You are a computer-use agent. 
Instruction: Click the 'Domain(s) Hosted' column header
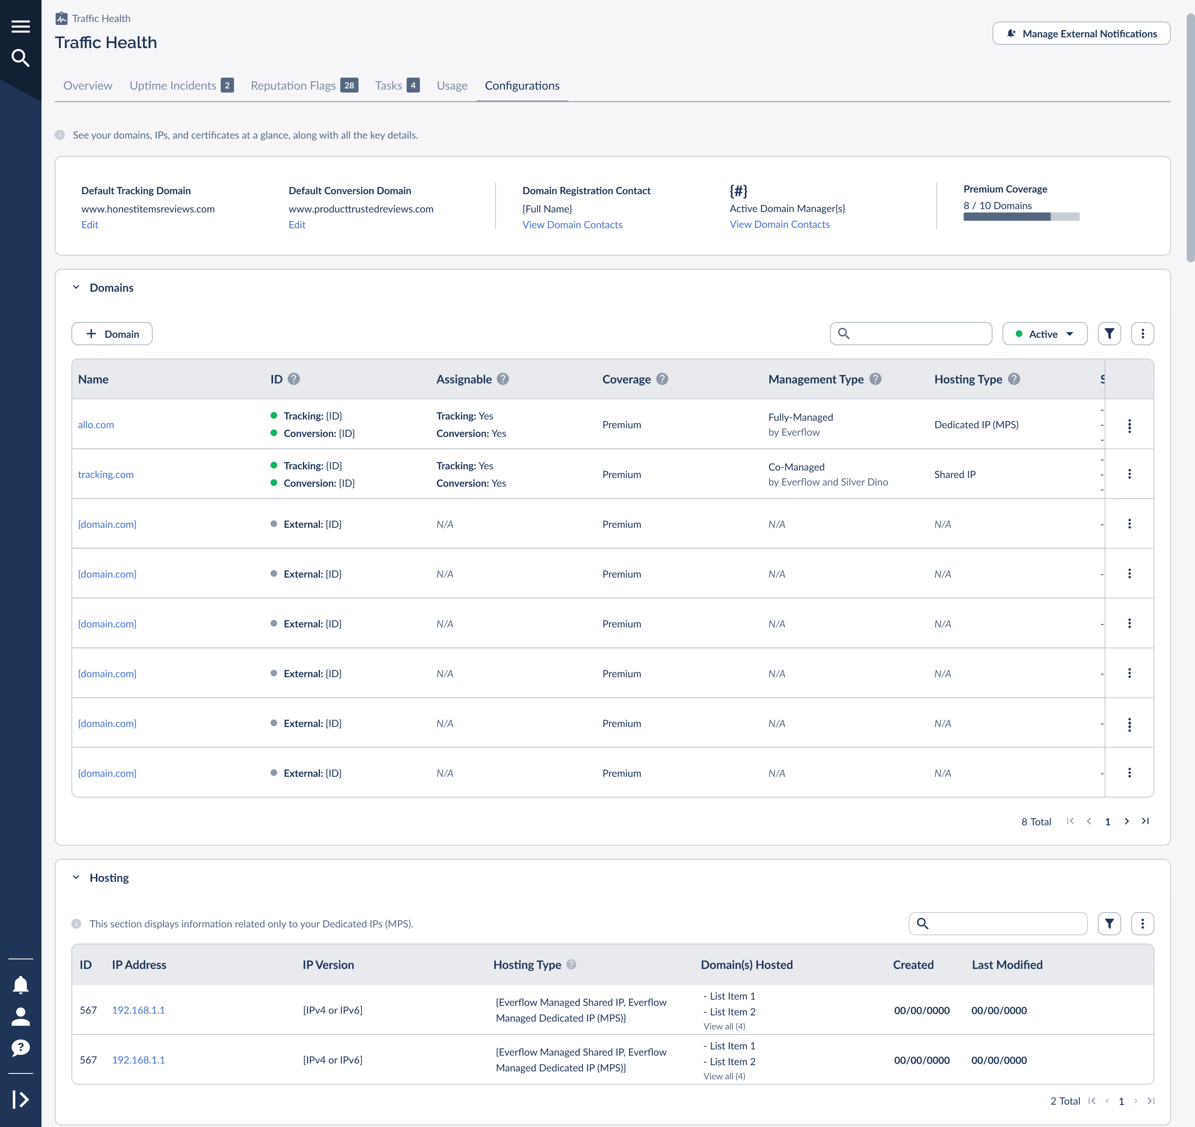(746, 965)
